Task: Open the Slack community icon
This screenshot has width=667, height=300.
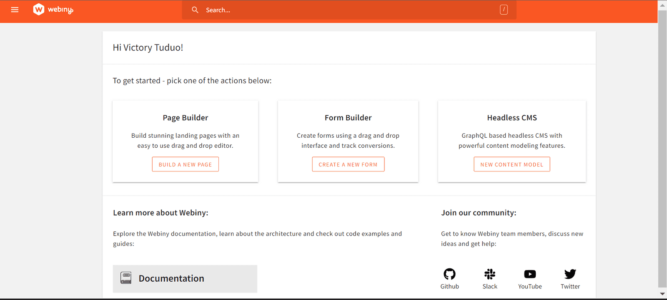Action: coord(489,274)
